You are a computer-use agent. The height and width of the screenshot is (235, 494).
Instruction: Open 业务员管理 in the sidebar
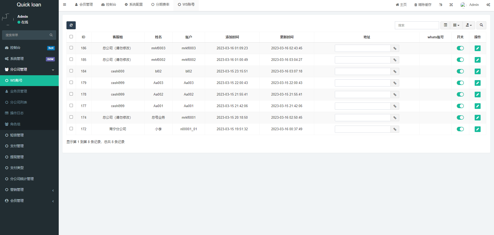coord(19,91)
